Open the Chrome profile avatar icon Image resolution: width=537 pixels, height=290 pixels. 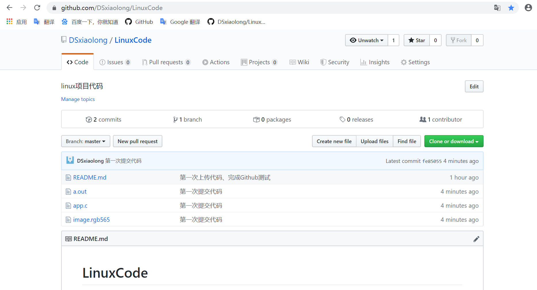[528, 8]
